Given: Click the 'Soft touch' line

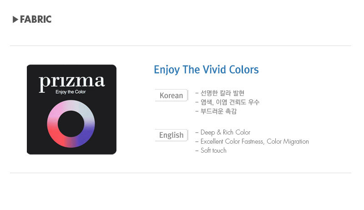Looking at the screenshot, I should tap(213, 150).
